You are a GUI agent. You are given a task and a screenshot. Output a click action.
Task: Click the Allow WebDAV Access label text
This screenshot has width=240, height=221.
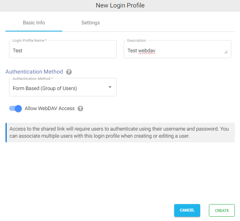tap(50, 109)
